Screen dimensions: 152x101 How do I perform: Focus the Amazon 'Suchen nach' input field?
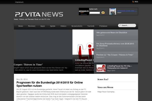94,13
